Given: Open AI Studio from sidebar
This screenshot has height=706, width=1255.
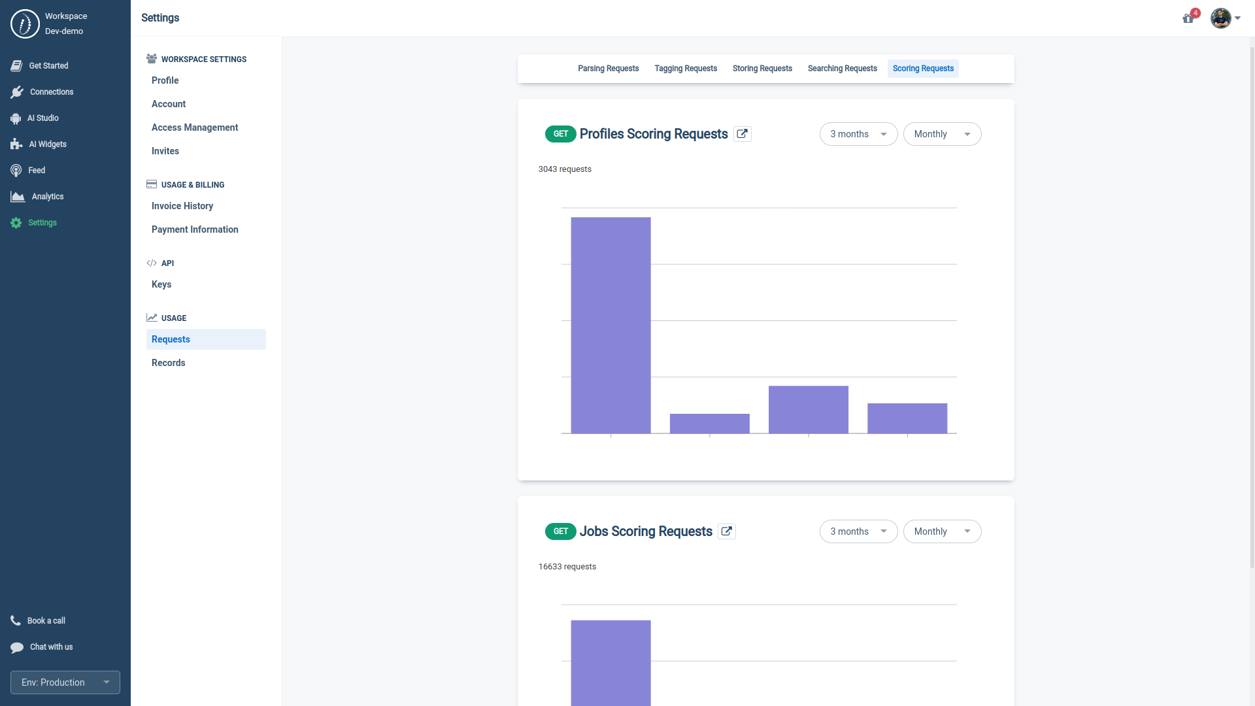Looking at the screenshot, I should [x=42, y=118].
